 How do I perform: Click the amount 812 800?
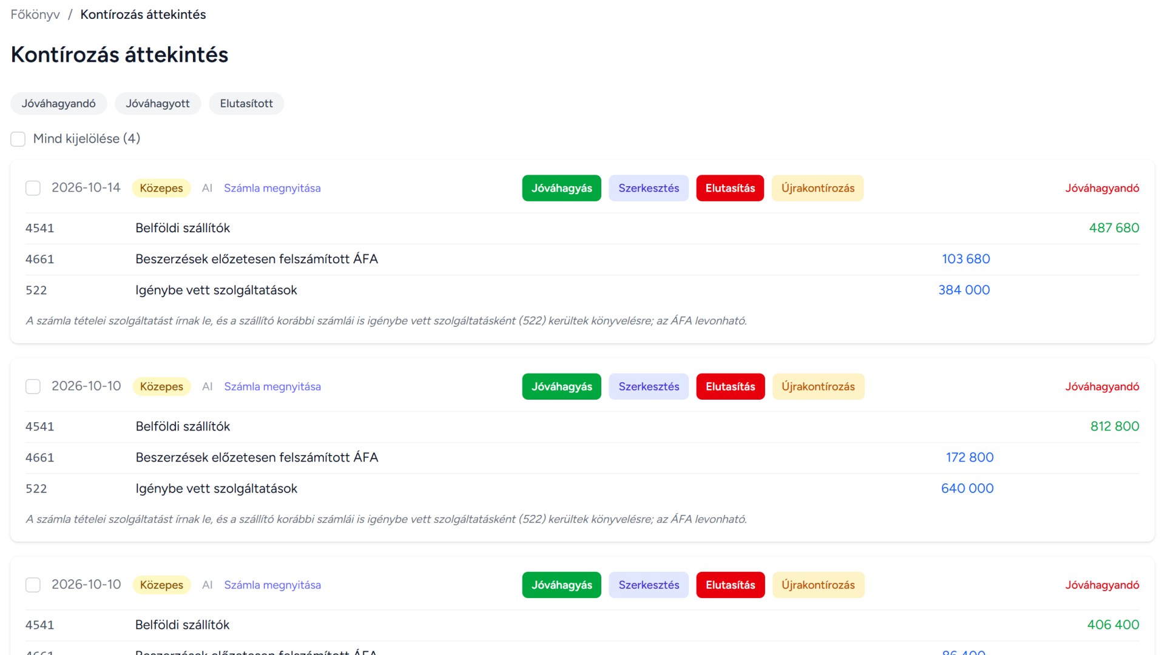pos(1115,426)
